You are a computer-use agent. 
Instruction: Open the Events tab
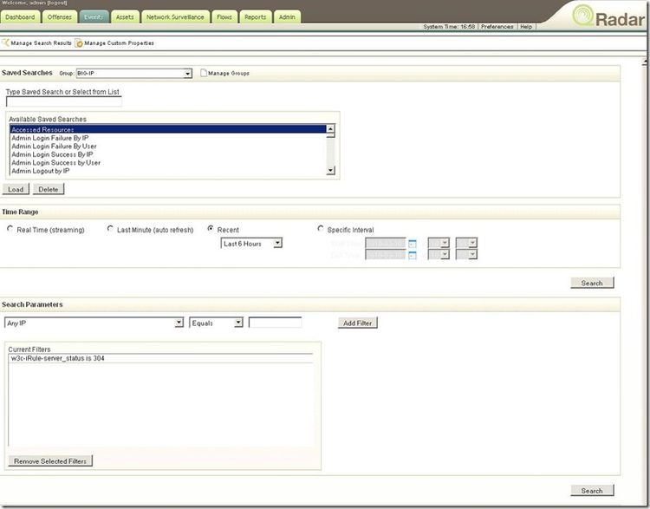(94, 17)
